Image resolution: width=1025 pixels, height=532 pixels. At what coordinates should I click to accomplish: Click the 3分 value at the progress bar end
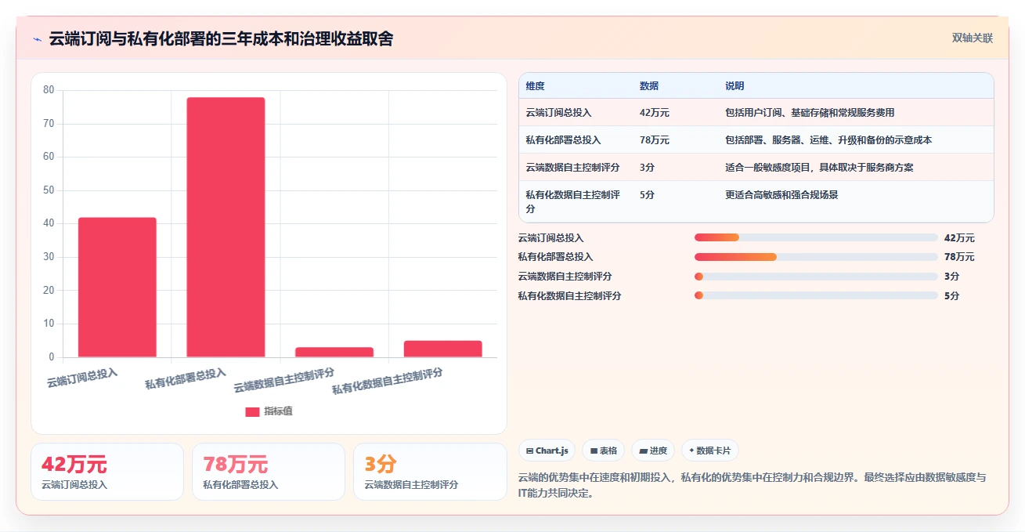coord(951,277)
